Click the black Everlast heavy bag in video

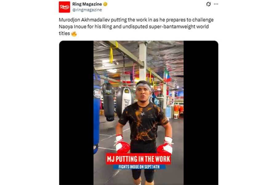[x=108, y=102]
